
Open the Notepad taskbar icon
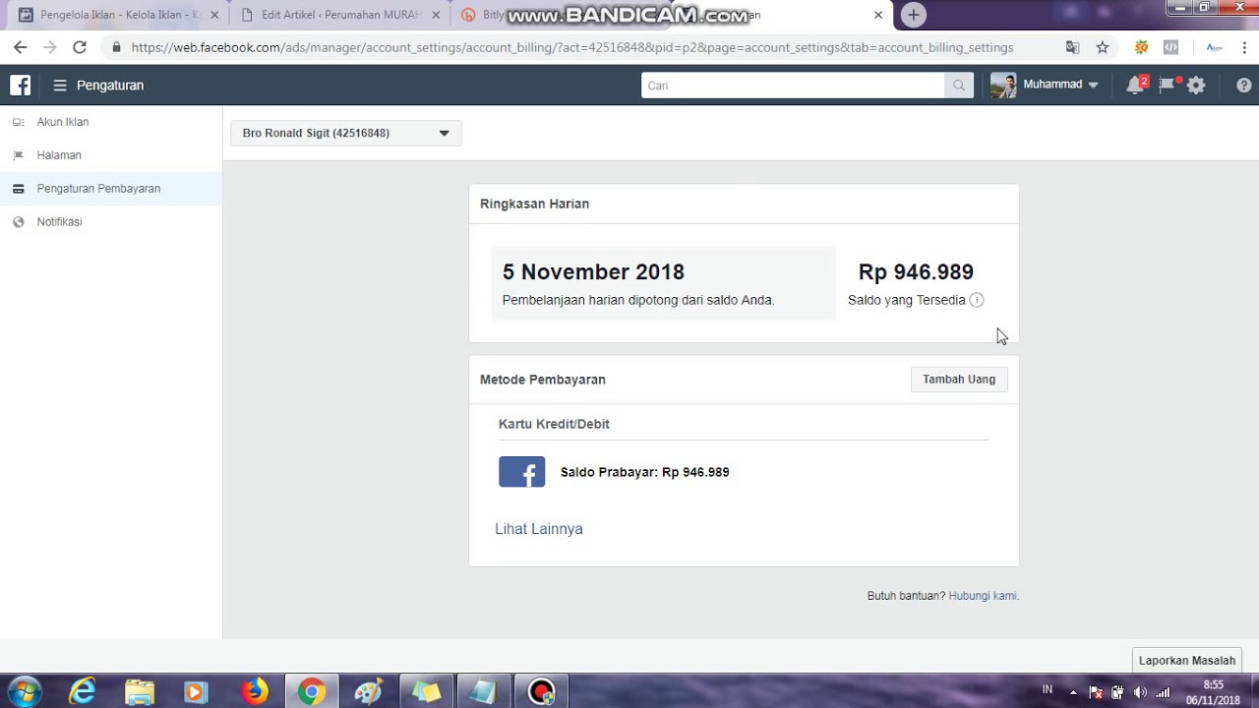pyautogui.click(x=483, y=692)
